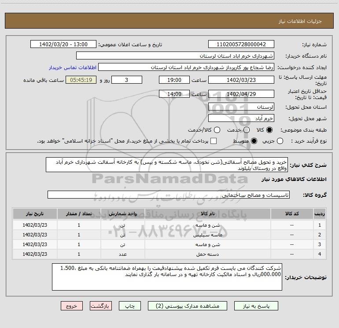Viewport: 339px width, 328px height.
Task: Select the کالا radio button
Action: pyautogui.click(x=269, y=130)
